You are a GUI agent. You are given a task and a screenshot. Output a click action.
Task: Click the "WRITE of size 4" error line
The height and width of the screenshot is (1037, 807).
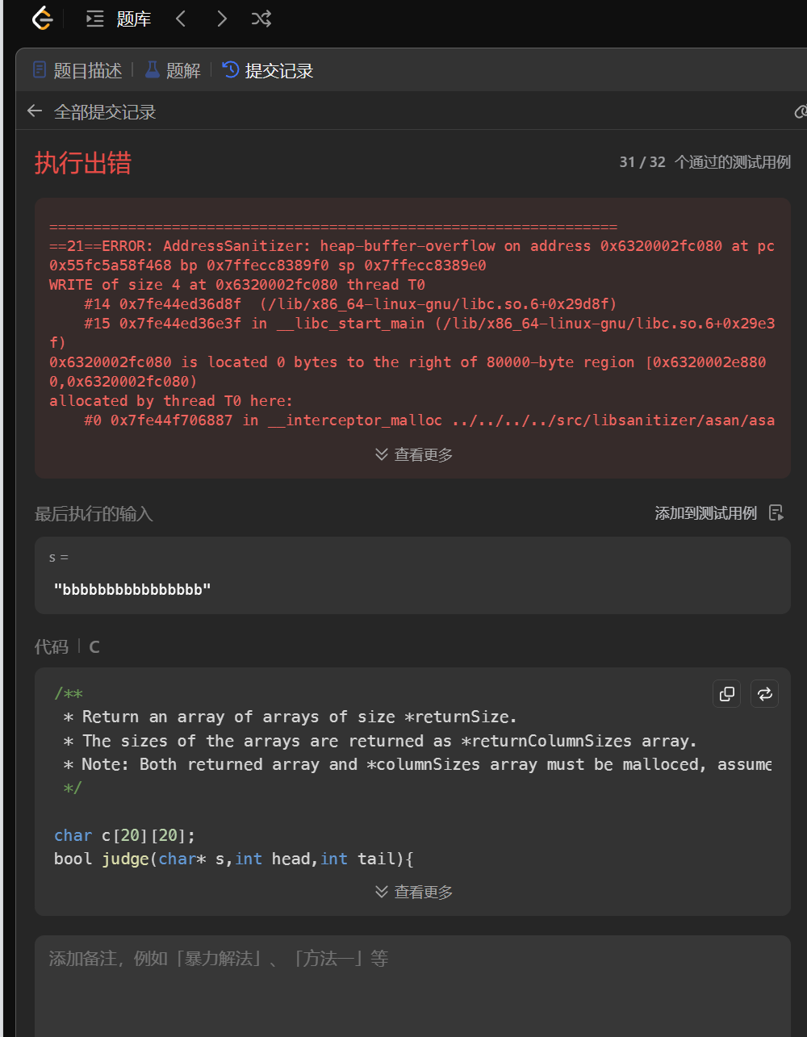coord(237,285)
